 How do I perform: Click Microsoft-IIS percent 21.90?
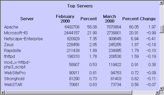[92, 33]
